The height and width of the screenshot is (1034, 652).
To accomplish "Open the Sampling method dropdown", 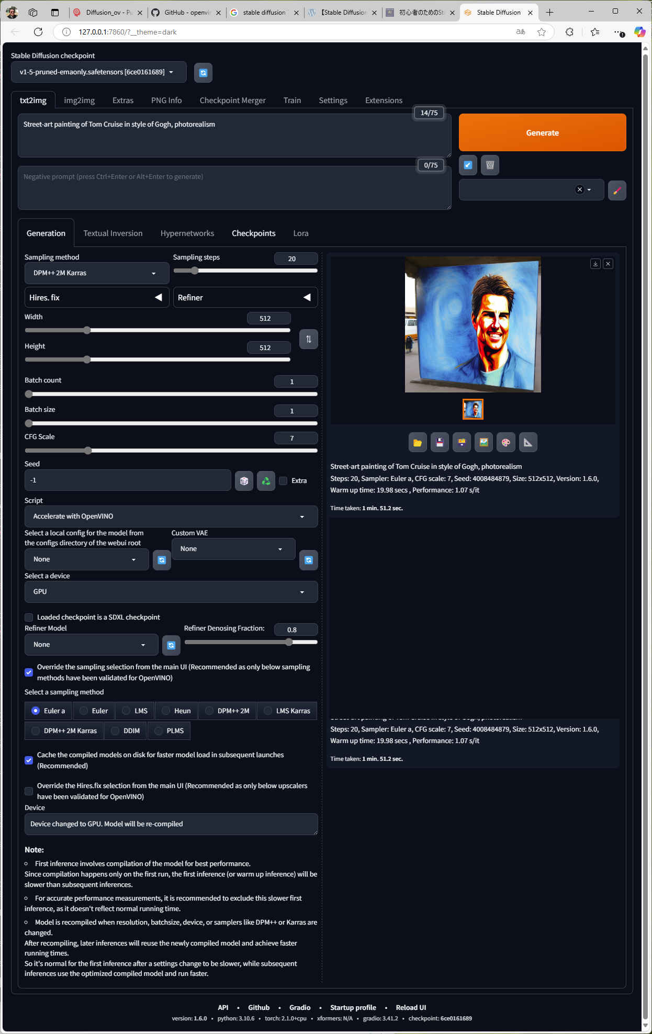I will tap(96, 273).
